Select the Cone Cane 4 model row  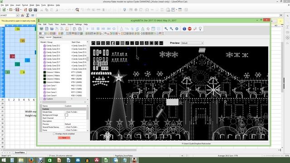pyautogui.click(x=63, y=96)
